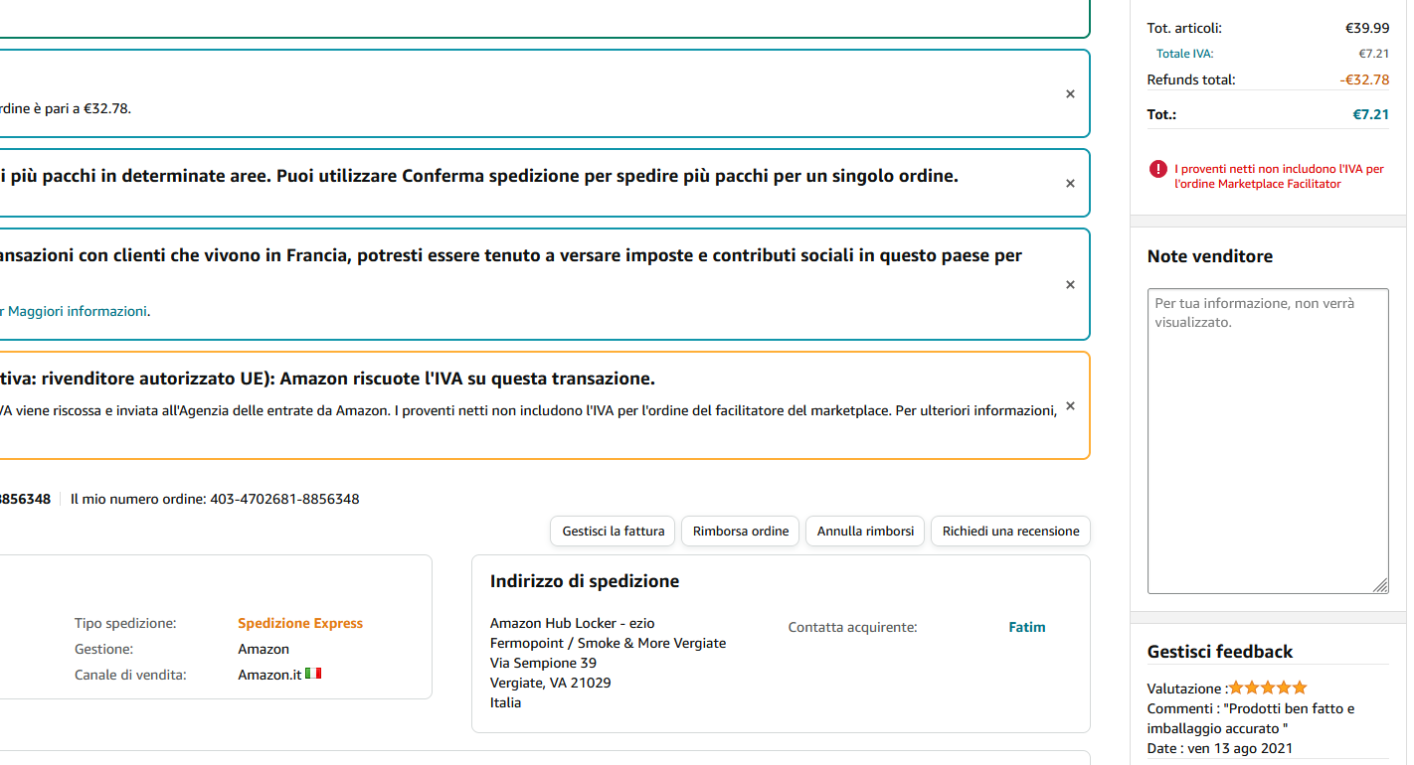1414x765 pixels.
Task: Click the order number 403-4702681-8856348
Action: coord(284,499)
